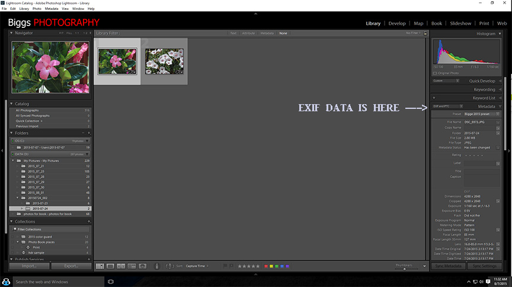Click the Sync Settings button
The height and width of the screenshot is (287, 512).
[485, 266]
